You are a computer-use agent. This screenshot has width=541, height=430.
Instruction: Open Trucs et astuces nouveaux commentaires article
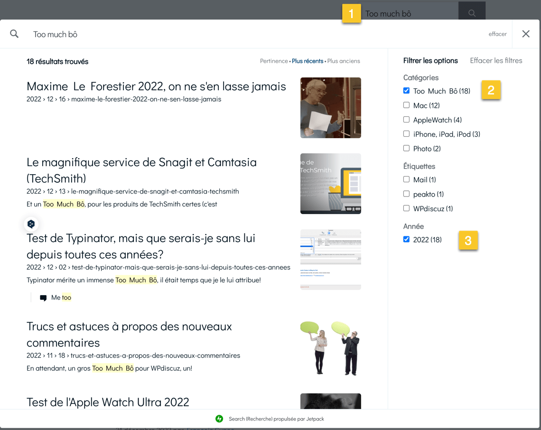tap(129, 335)
